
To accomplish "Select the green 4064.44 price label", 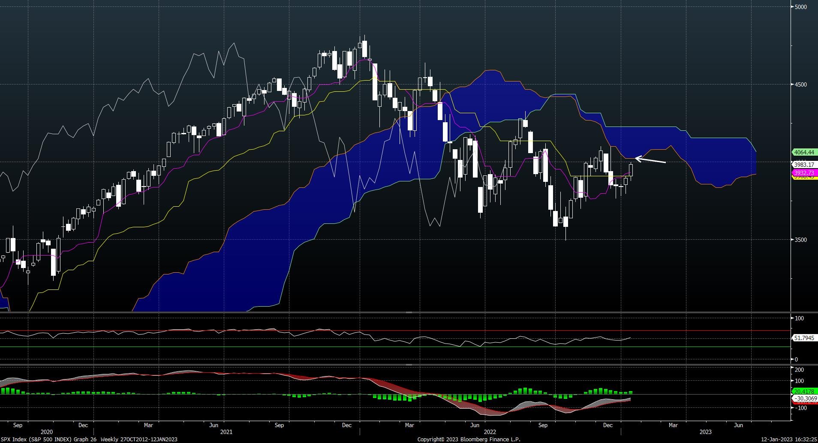I will pos(805,152).
